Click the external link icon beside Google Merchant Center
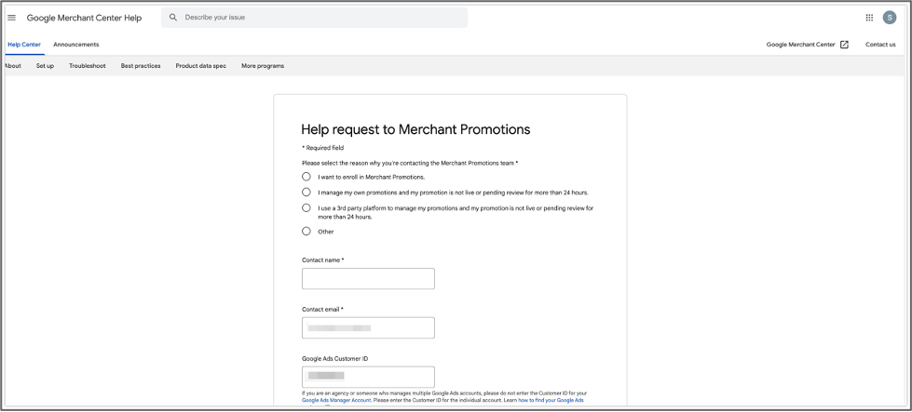 click(x=845, y=45)
